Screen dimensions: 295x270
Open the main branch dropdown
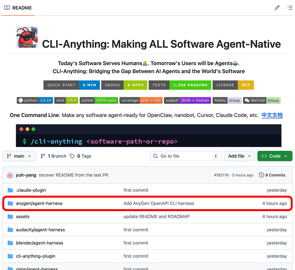(19, 156)
